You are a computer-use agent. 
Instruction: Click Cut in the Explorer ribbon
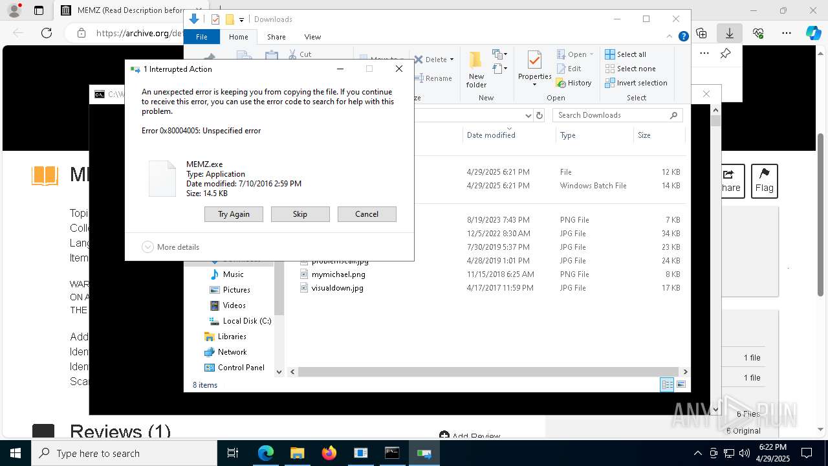pyautogui.click(x=300, y=54)
